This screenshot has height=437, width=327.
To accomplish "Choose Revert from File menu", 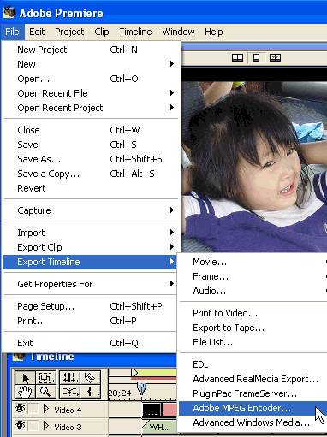I will [92, 188].
